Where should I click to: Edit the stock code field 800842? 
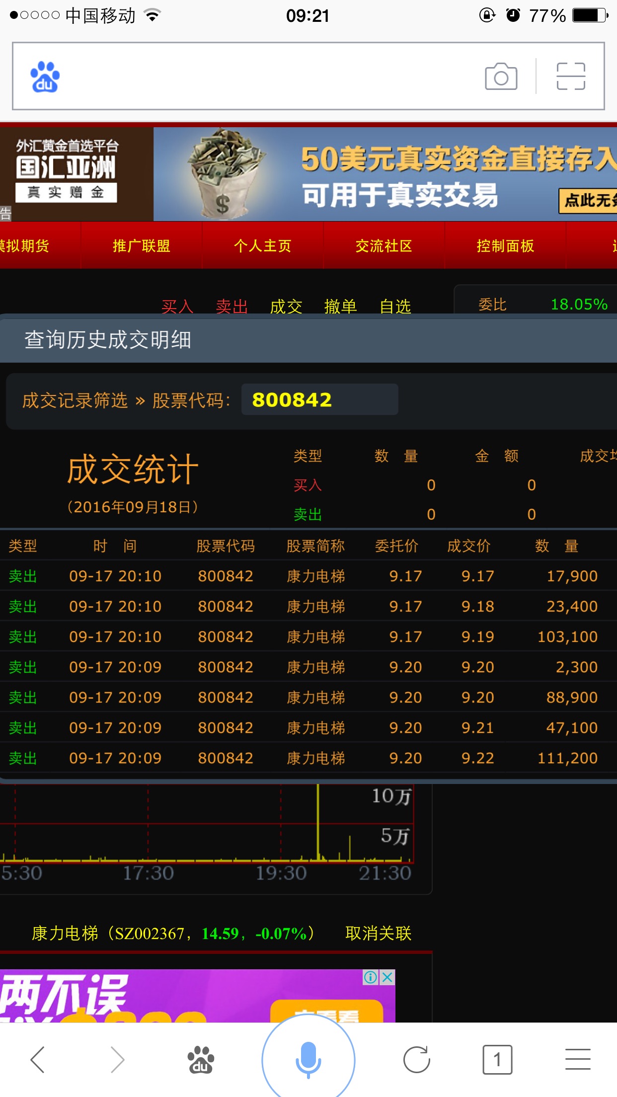[x=319, y=399]
